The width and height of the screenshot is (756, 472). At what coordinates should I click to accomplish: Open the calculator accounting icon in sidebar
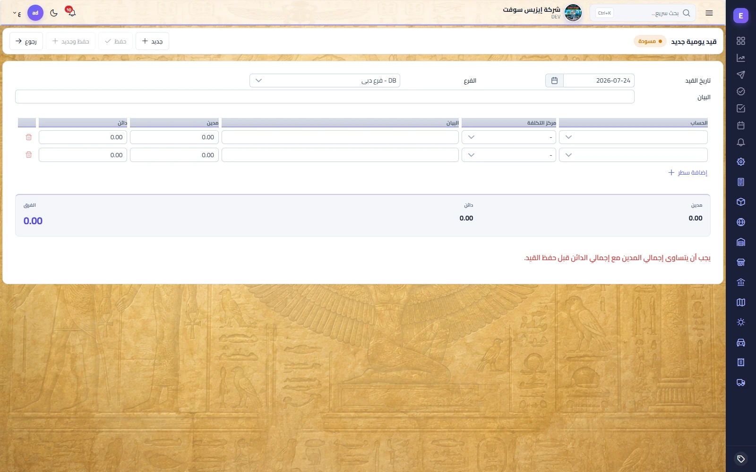740,182
